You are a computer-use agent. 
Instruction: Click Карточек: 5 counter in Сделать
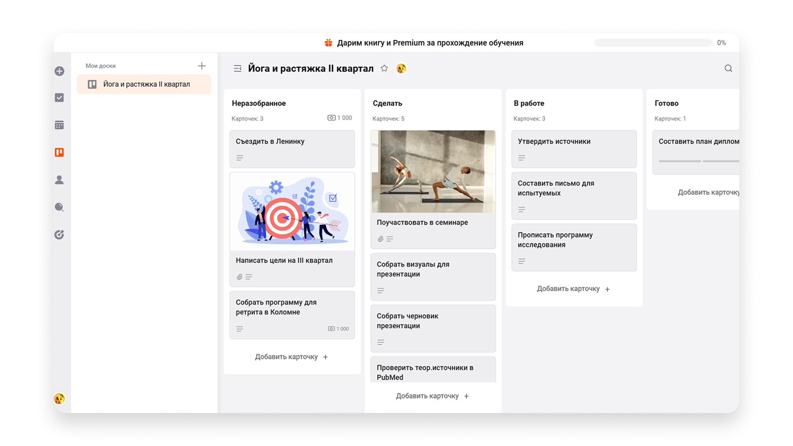pos(388,119)
